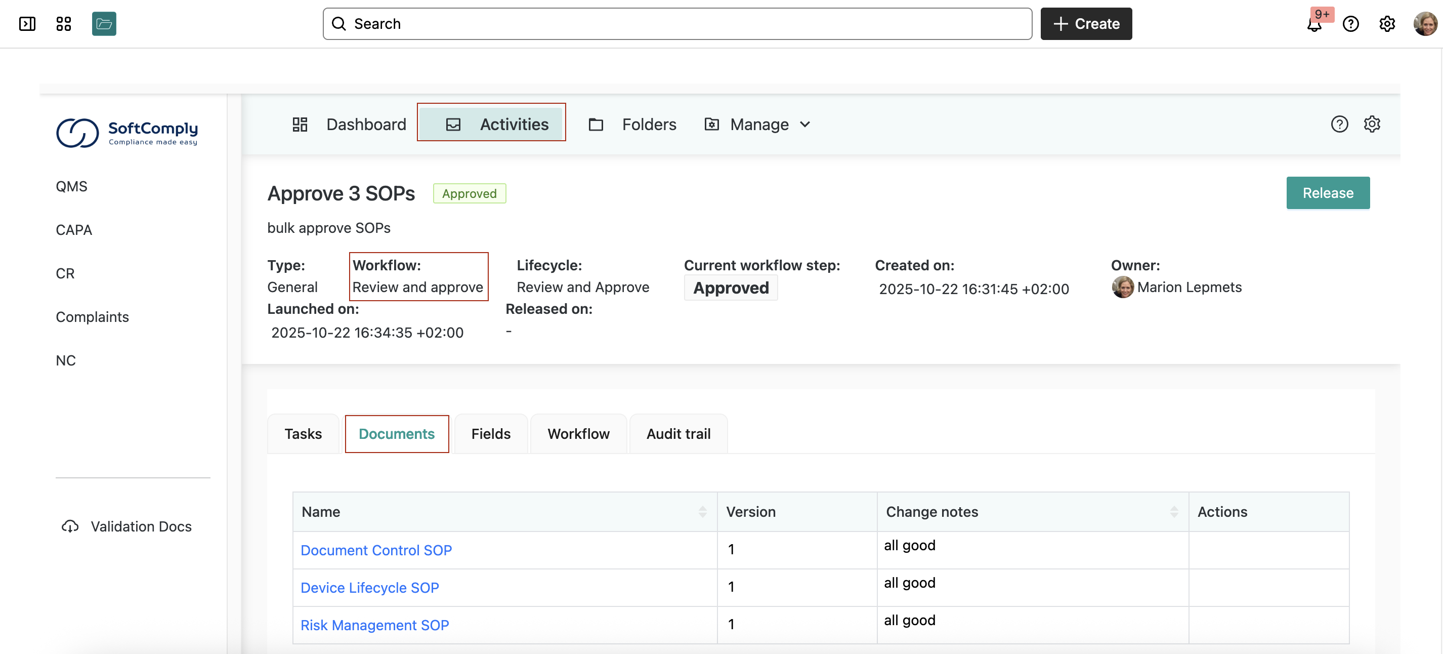The height and width of the screenshot is (654, 1443).
Task: Open help icon in top bar
Action: coord(1350,24)
